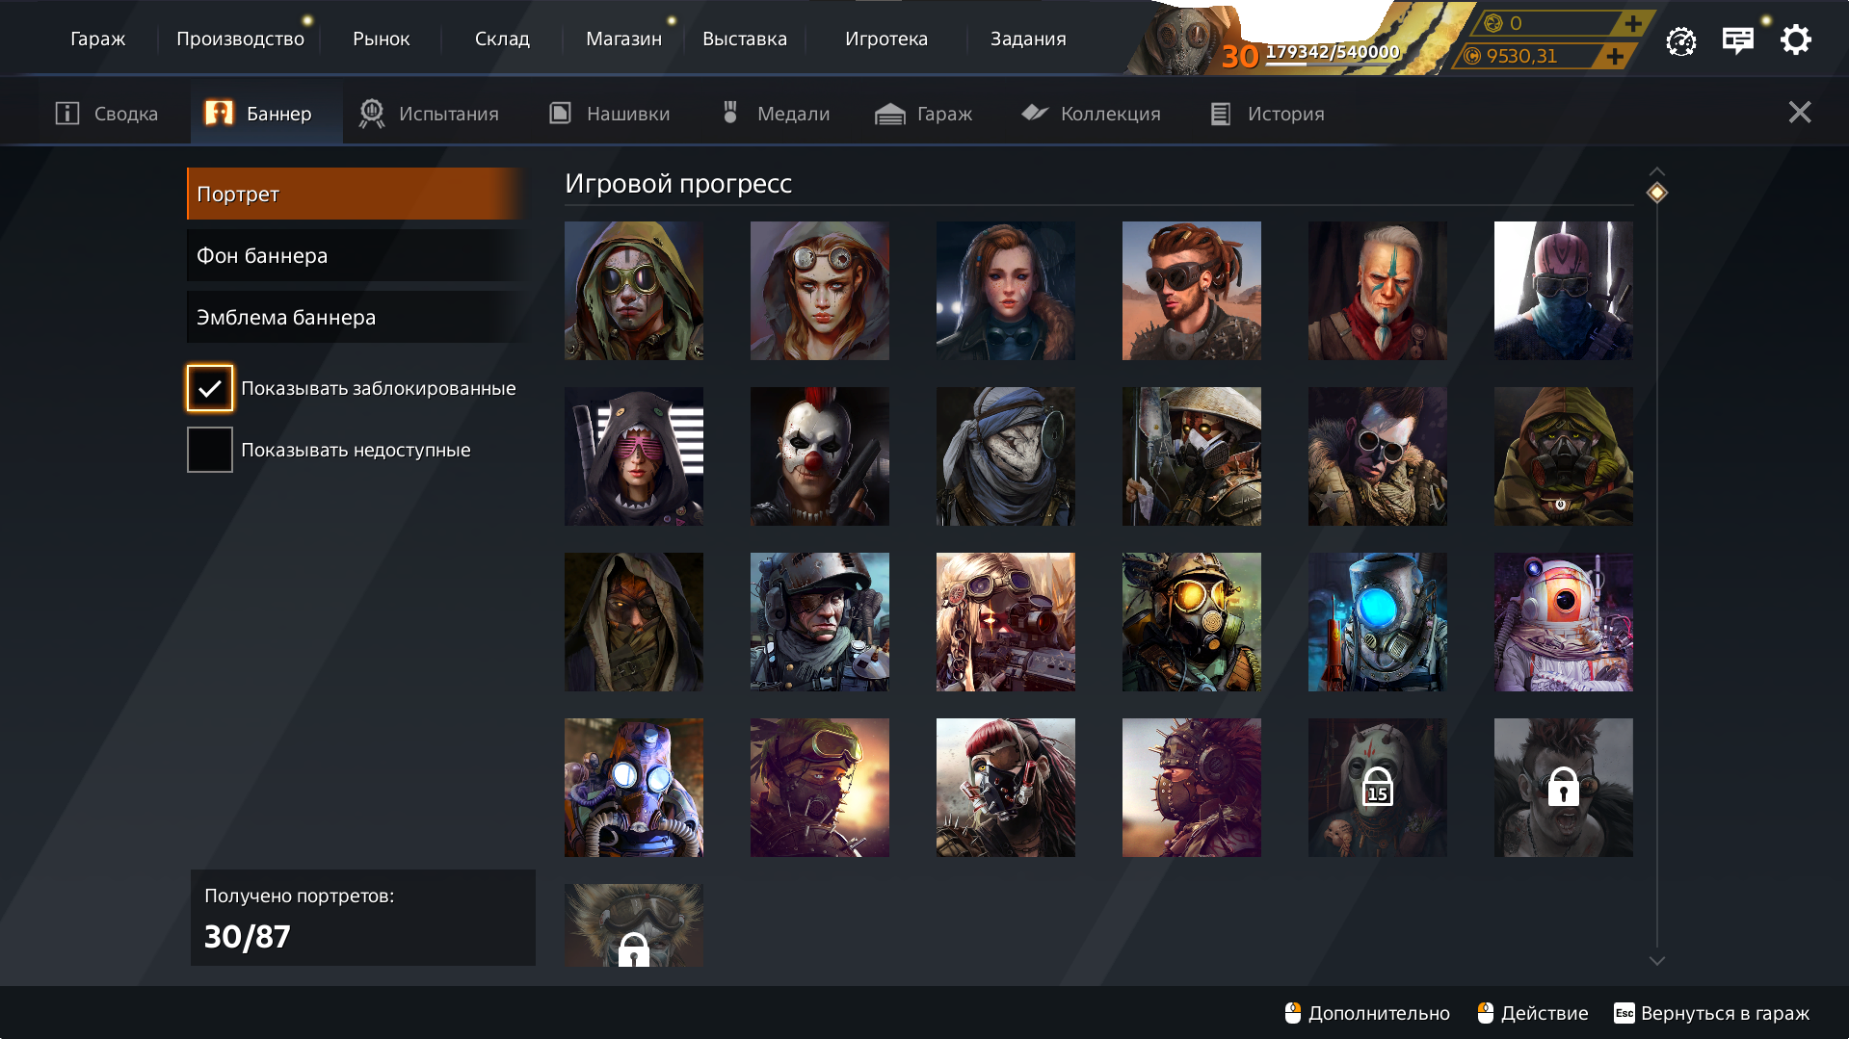
Task: Click the scrollbar up arrow
Action: click(1656, 171)
